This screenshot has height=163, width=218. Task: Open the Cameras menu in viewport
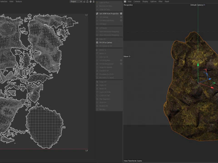137,1
